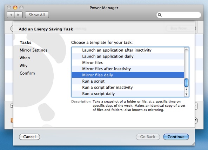Screen dimensions: 208x150
Task: Select Launch an application daily template
Action: coord(128,56)
